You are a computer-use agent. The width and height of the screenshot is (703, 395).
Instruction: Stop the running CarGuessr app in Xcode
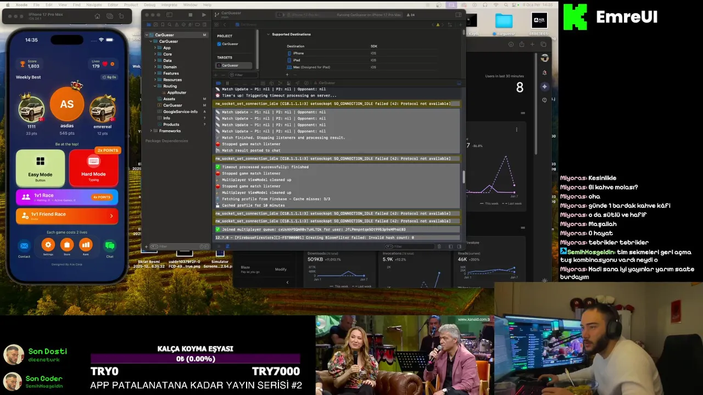tap(191, 15)
